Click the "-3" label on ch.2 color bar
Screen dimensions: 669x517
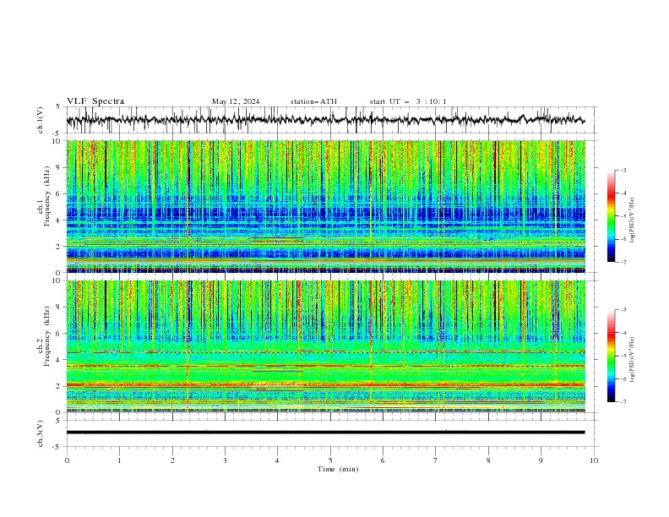pyautogui.click(x=623, y=310)
